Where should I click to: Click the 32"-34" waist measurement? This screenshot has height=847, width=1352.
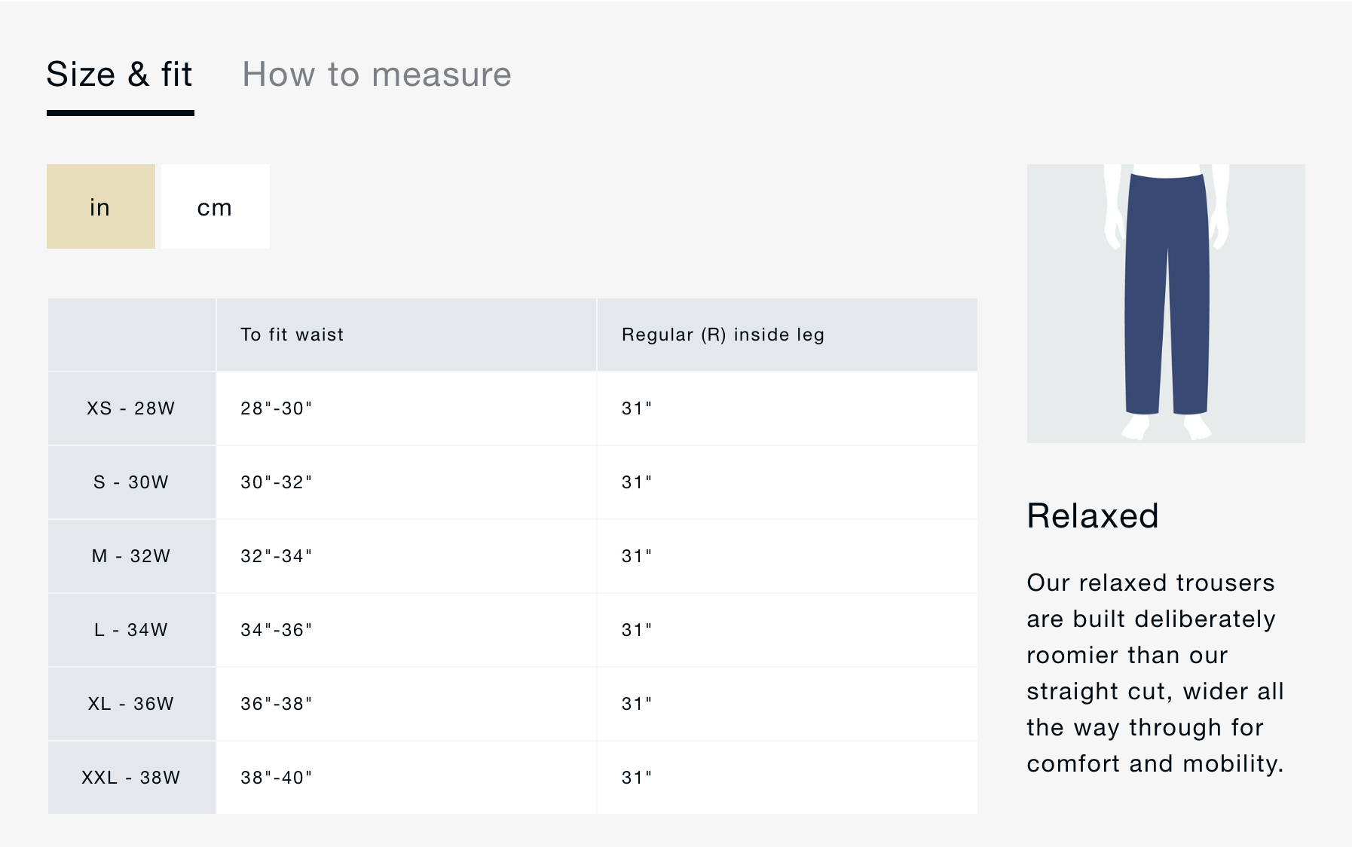pyautogui.click(x=276, y=556)
